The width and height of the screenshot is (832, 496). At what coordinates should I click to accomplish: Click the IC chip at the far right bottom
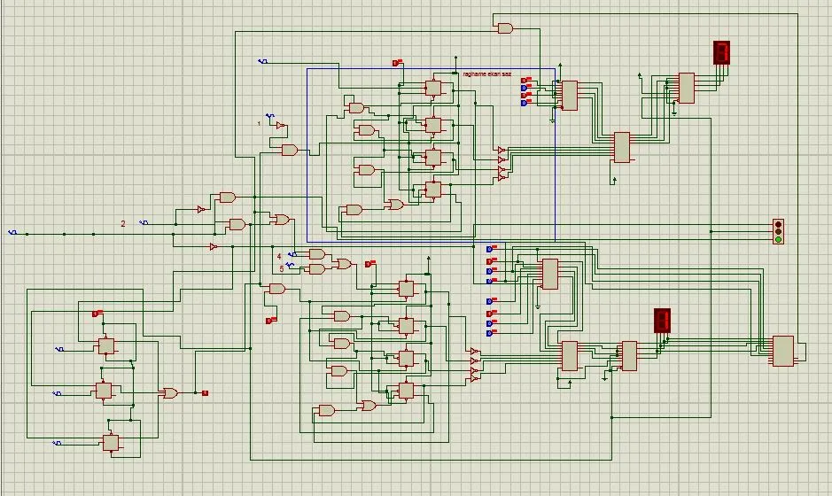pyautogui.click(x=782, y=351)
